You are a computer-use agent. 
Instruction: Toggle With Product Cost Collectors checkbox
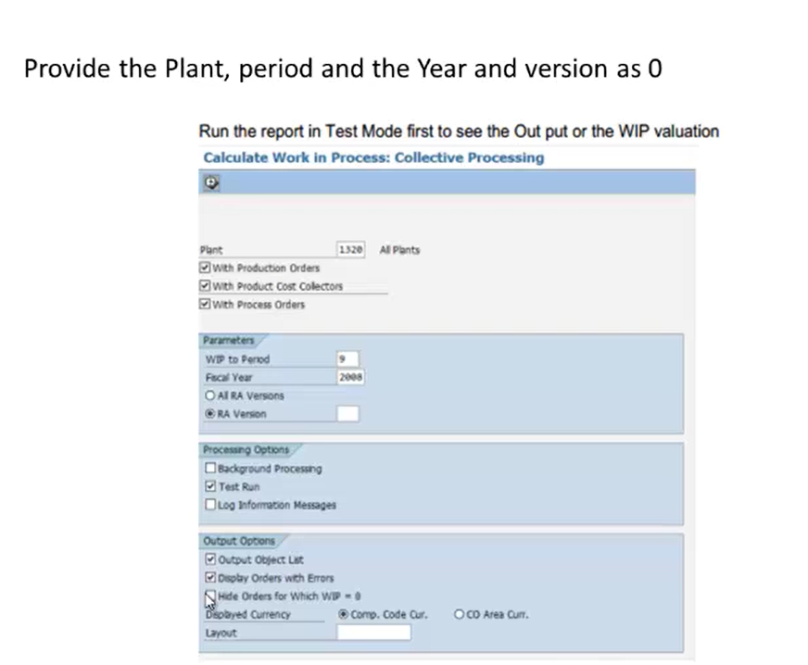pos(205,286)
